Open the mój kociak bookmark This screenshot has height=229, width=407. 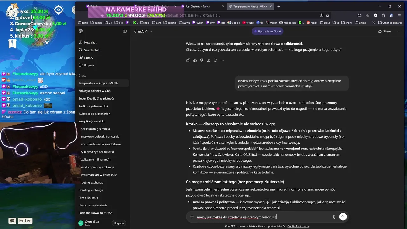(x=288, y=23)
